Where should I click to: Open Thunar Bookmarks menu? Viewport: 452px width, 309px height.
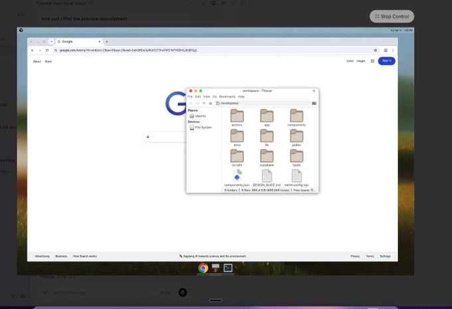[227, 96]
